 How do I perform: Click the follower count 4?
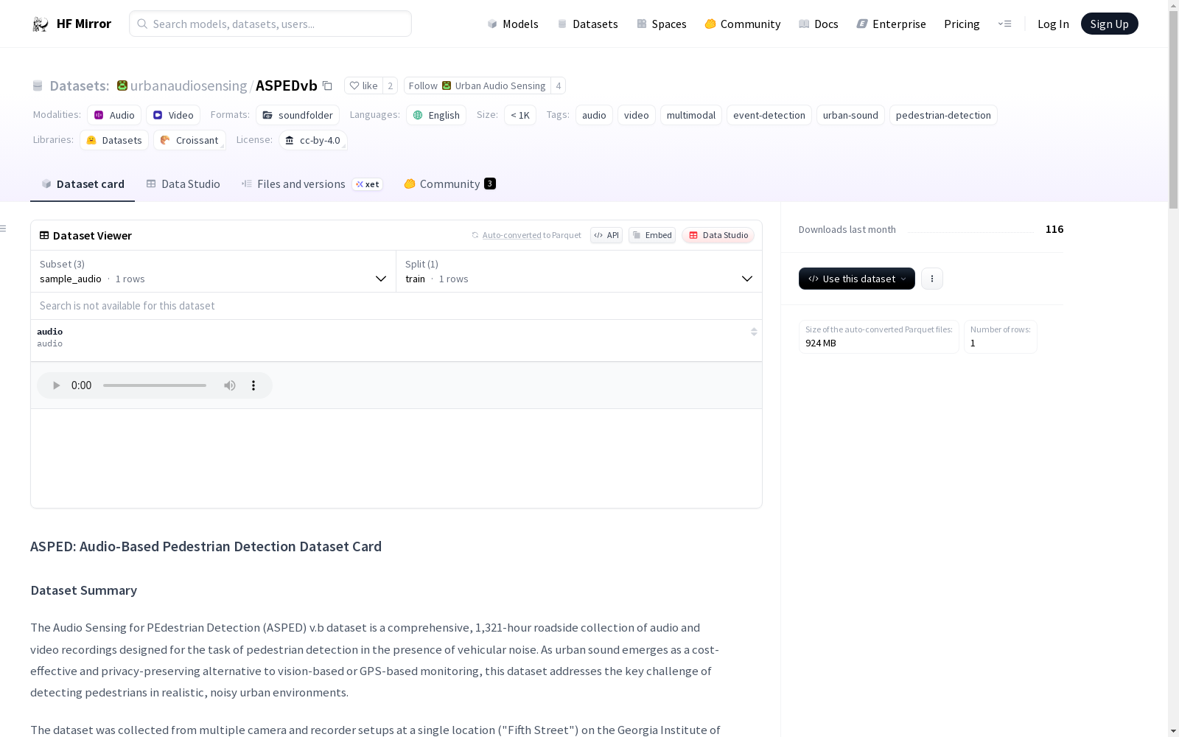[x=559, y=85]
